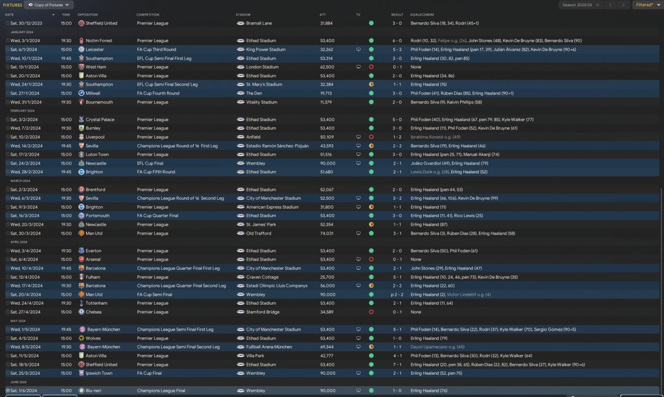Click the Liverpool club badge
This screenshot has height=397, width=664.
point(81,137)
